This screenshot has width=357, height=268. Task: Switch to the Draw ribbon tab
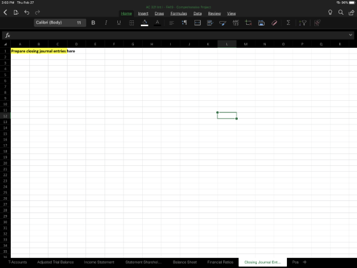[159, 13]
